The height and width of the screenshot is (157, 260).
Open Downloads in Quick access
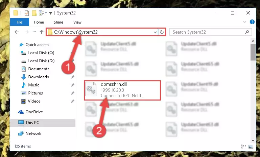[x=39, y=77]
